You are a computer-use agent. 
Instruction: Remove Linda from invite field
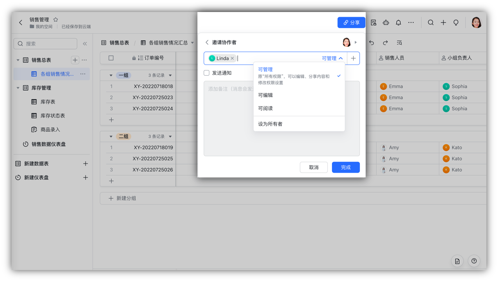pyautogui.click(x=232, y=58)
